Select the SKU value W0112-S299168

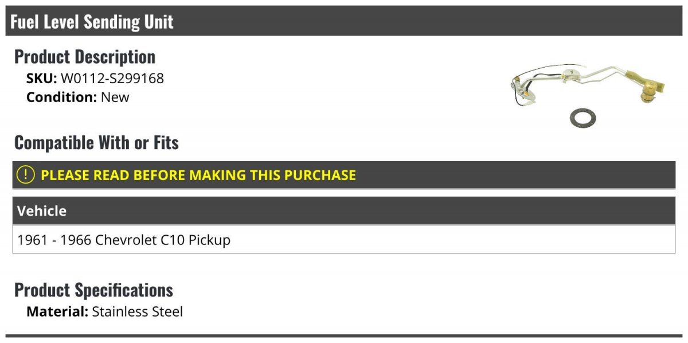(112, 79)
